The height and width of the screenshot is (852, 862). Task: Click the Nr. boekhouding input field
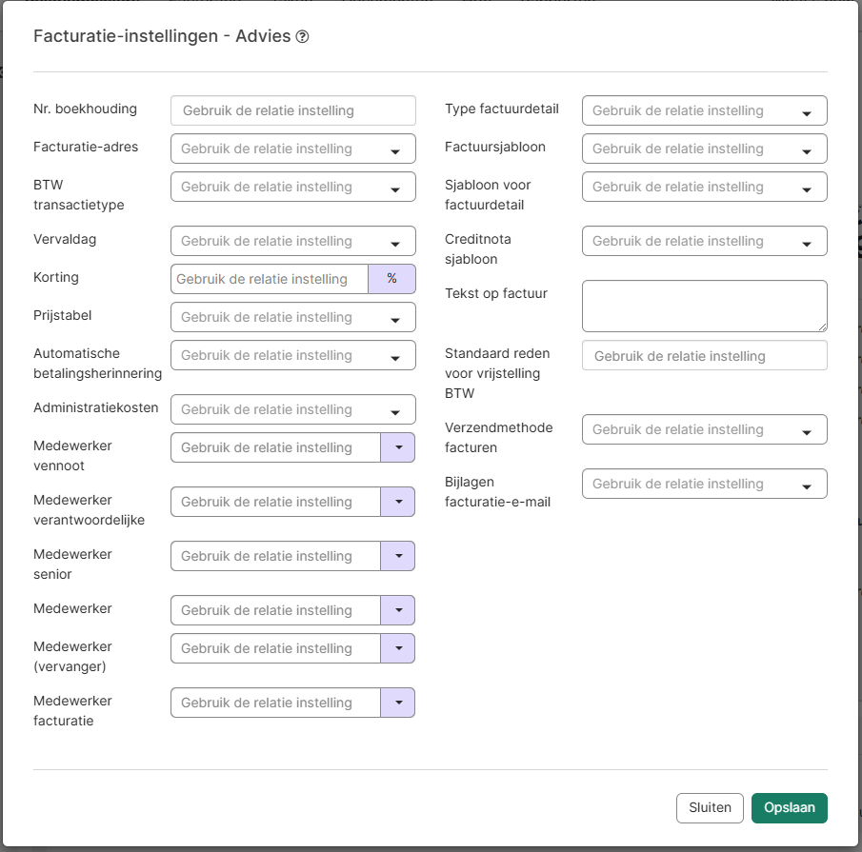point(292,110)
